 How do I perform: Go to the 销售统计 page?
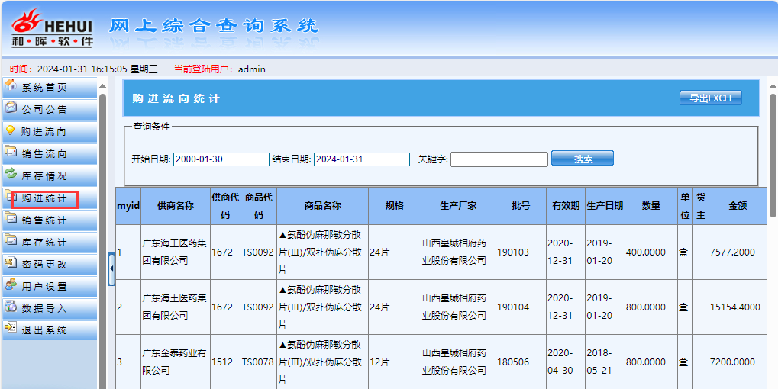[x=44, y=220]
